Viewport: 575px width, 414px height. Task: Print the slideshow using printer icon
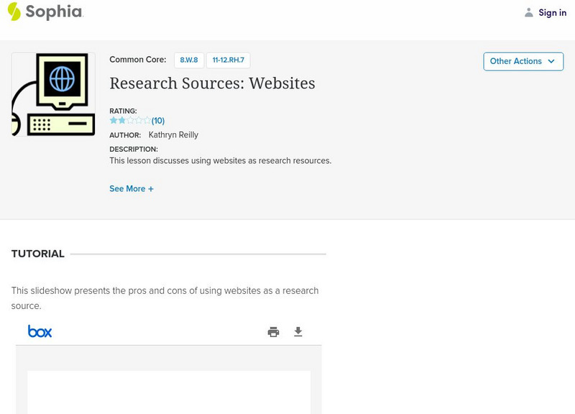(x=273, y=332)
